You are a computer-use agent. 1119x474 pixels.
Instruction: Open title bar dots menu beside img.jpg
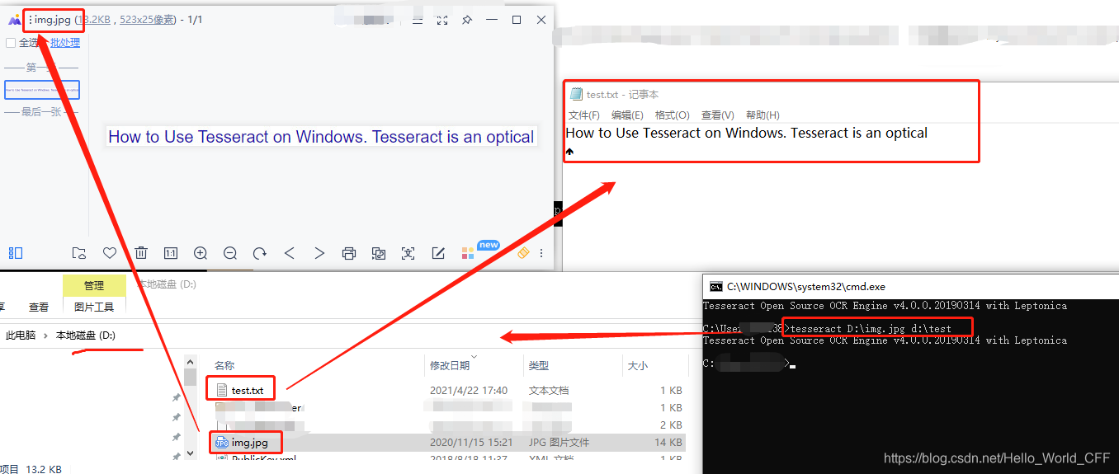(x=31, y=20)
